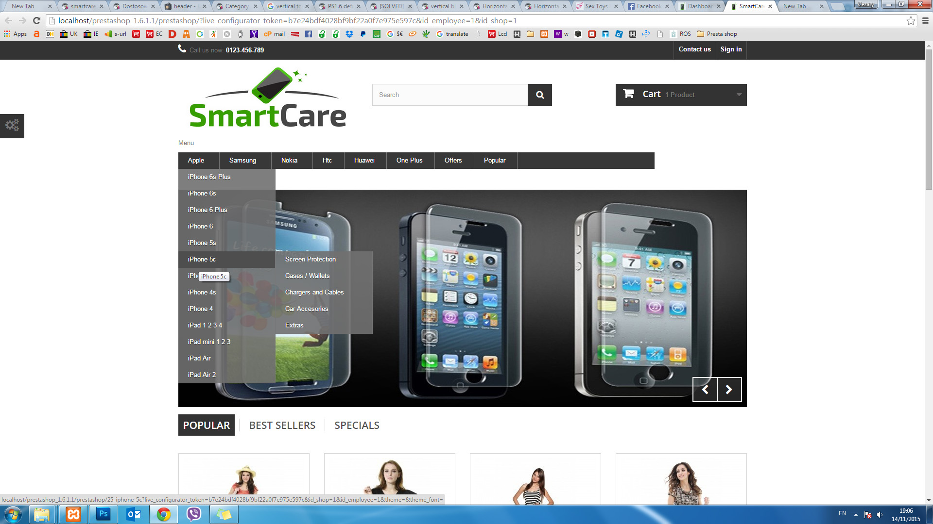The image size is (933, 524).
Task: Select the Popular products tab
Action: coord(207,425)
